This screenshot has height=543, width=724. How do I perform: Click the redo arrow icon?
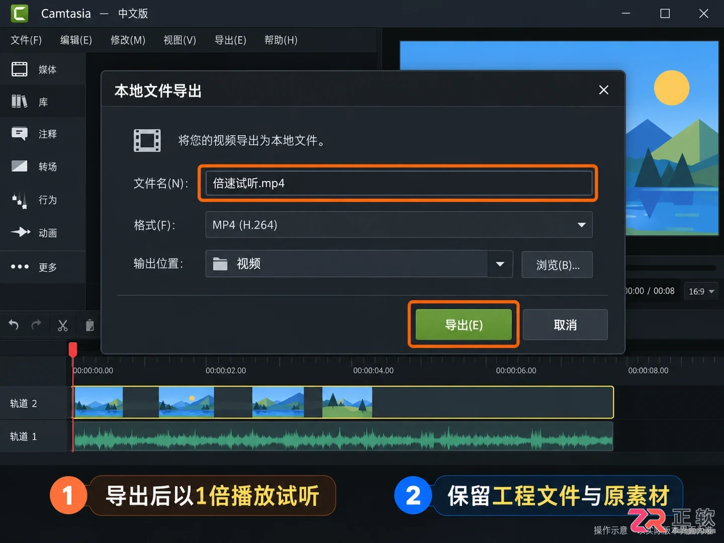point(36,325)
